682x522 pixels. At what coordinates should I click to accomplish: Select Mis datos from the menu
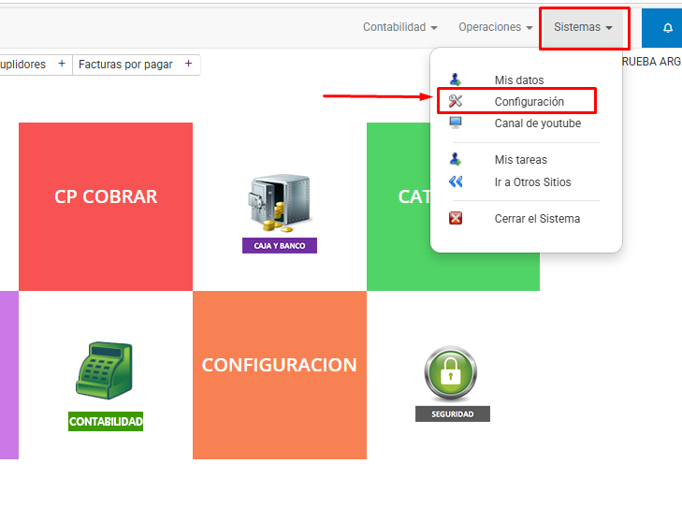[x=518, y=80]
